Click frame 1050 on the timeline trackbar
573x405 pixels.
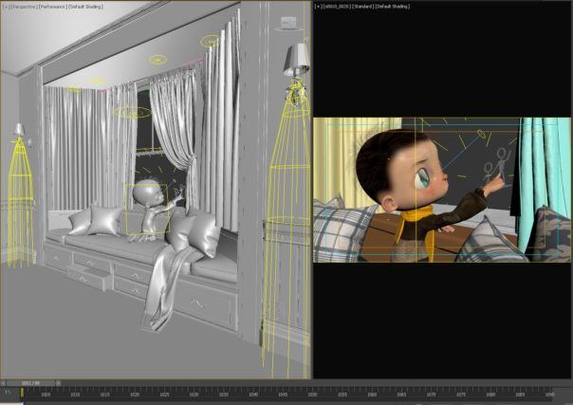pyautogui.click(x=312, y=394)
